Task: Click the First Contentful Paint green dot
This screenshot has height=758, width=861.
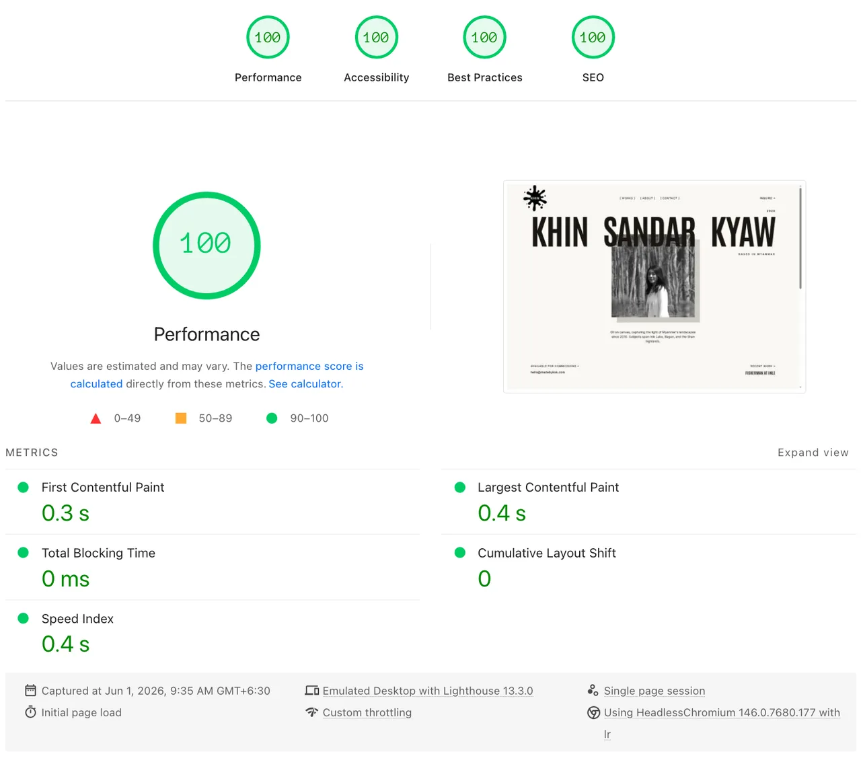Action: pyautogui.click(x=23, y=488)
